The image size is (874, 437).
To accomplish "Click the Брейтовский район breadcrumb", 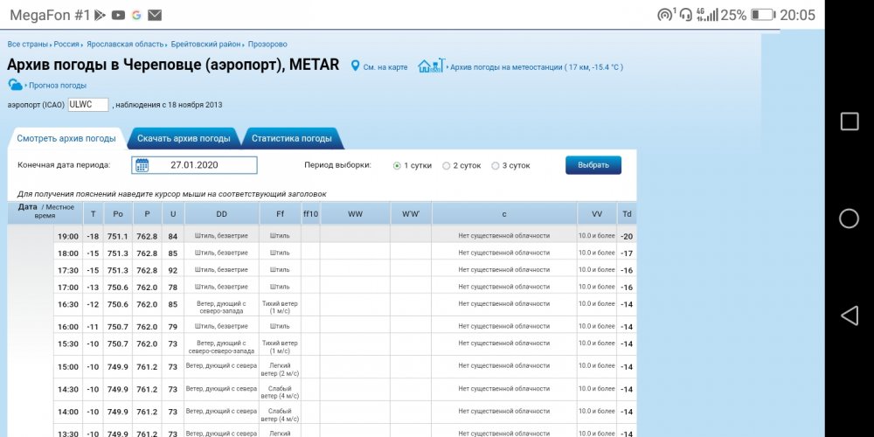I will click(x=205, y=44).
